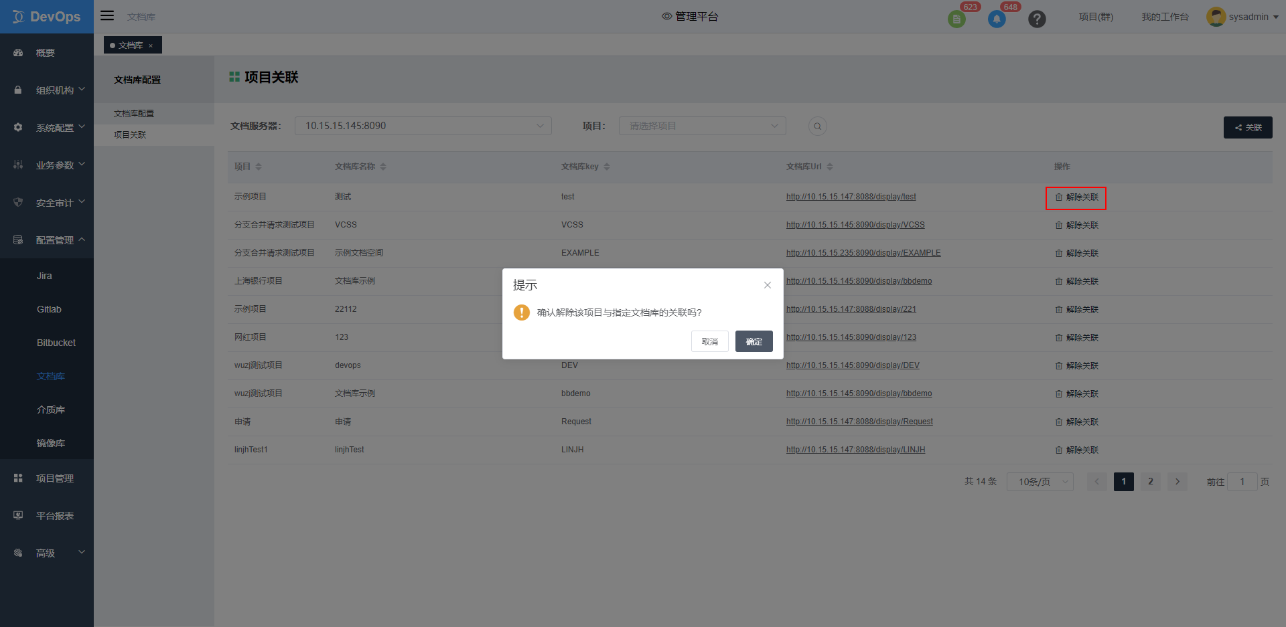Screen dimensions: 1286x627
Task: Open Jira configuration menu item
Action: click(x=47, y=276)
